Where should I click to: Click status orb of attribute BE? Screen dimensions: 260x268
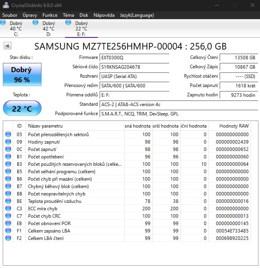[x=8, y=201]
